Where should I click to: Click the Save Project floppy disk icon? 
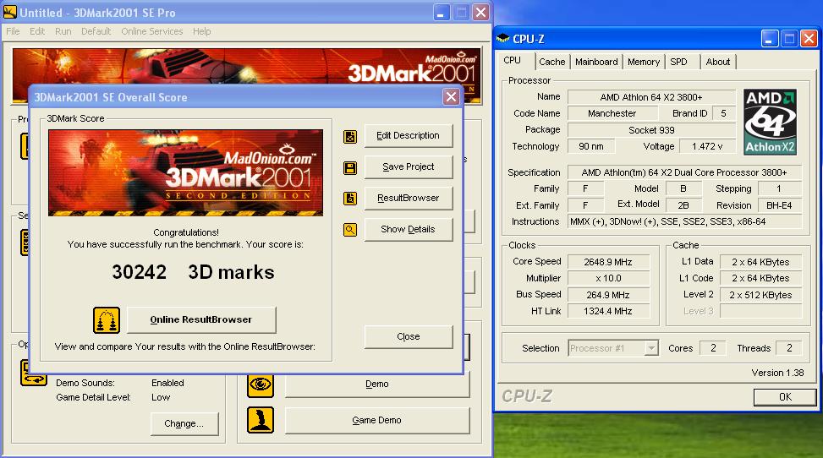point(350,168)
